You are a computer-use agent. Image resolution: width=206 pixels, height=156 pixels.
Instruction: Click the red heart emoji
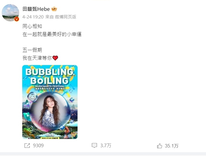click(55, 58)
